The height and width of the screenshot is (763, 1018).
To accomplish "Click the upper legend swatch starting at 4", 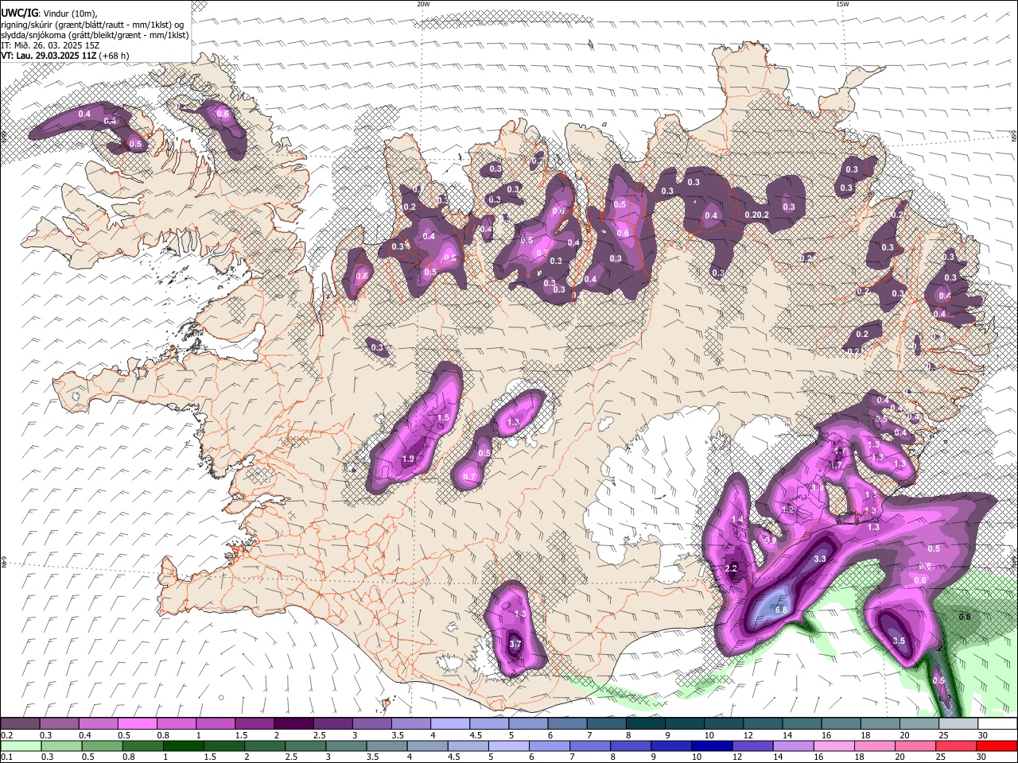I will pyautogui.click(x=450, y=723).
